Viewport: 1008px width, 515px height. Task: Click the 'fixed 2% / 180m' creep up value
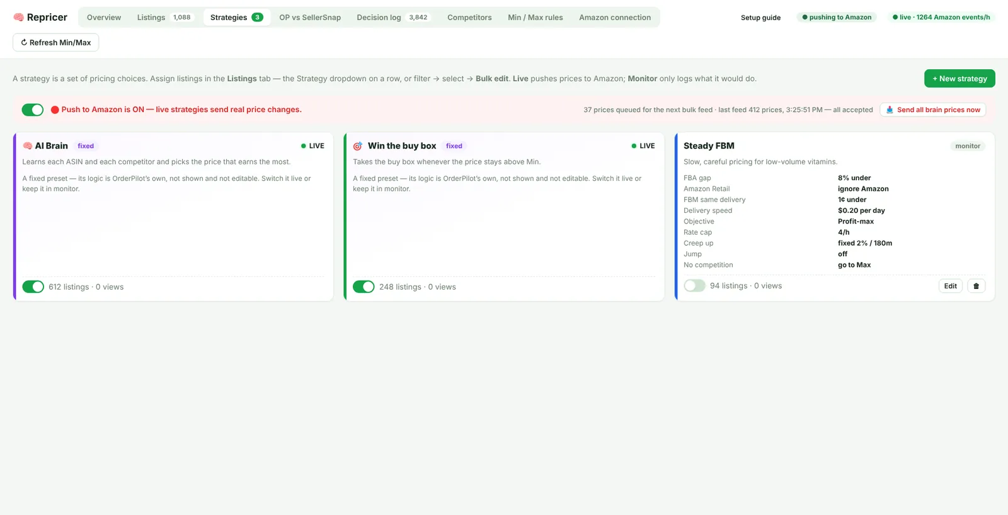(865, 243)
